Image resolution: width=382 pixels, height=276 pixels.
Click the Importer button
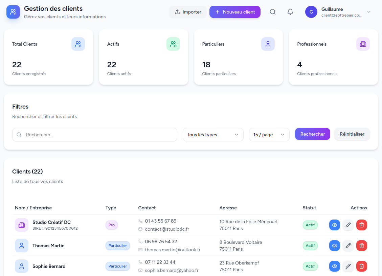[188, 12]
